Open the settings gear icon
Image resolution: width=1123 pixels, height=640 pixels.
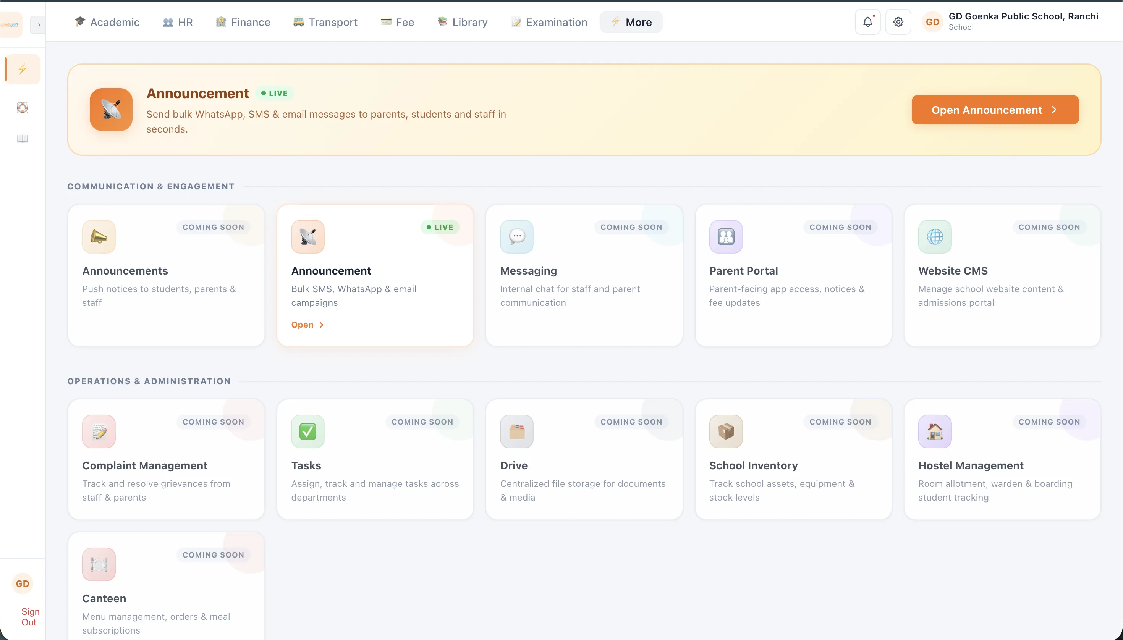(x=898, y=21)
